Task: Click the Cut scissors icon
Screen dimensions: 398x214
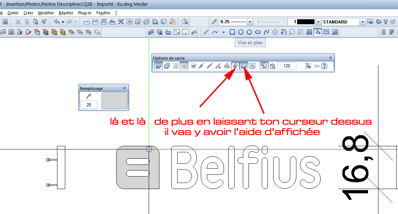Action: pos(18,22)
